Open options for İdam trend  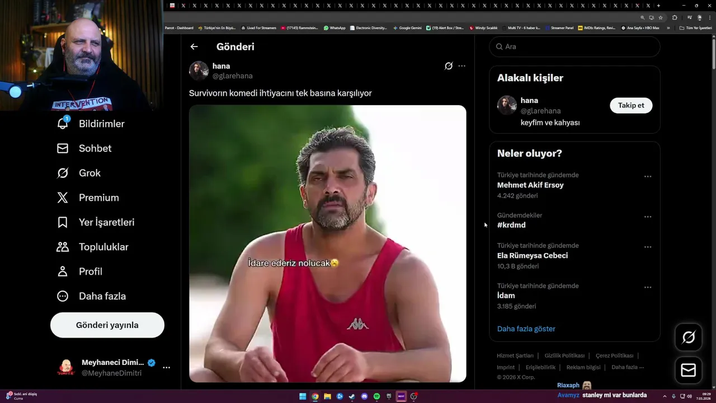coord(648,287)
